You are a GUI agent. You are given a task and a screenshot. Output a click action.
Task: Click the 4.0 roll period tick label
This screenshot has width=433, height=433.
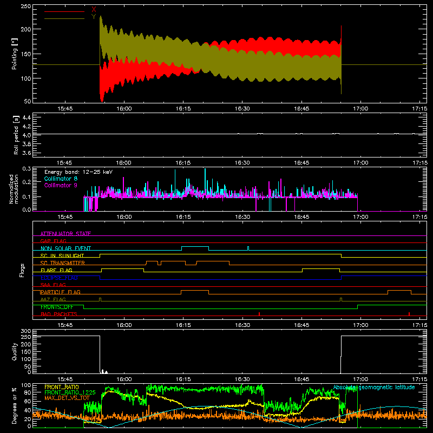pyautogui.click(x=27, y=135)
